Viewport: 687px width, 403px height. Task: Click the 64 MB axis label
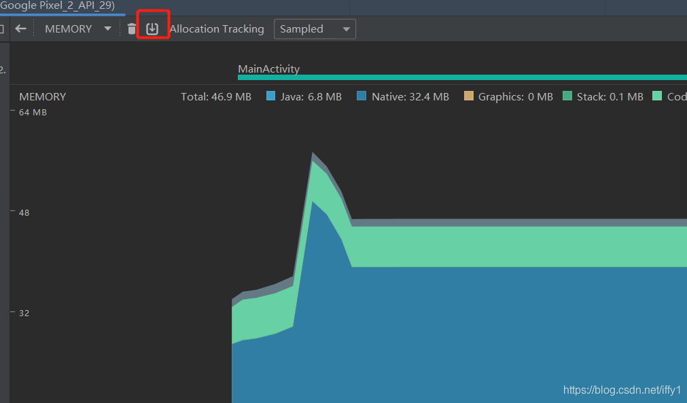(33, 113)
